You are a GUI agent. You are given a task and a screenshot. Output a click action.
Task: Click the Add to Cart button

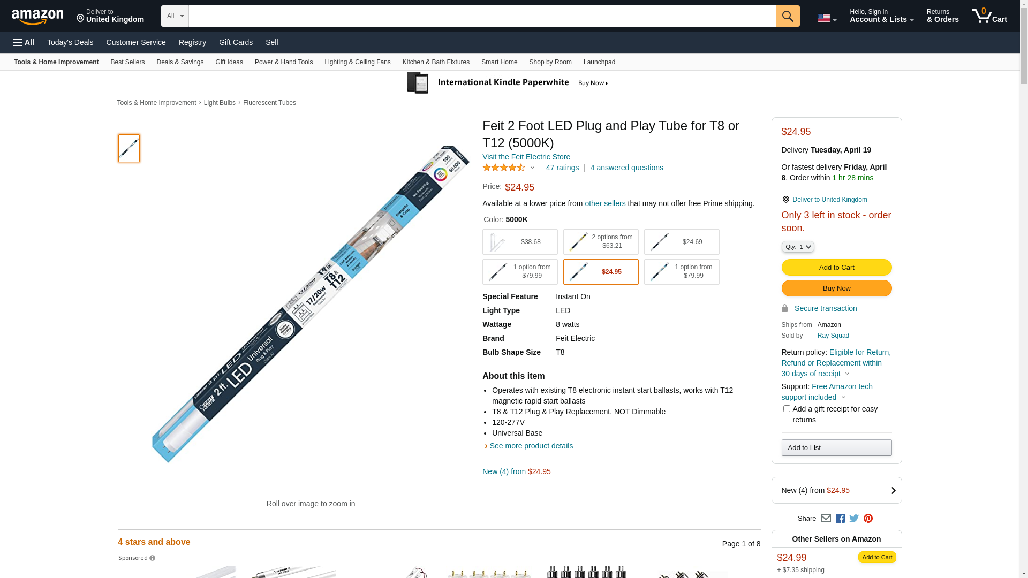pyautogui.click(x=836, y=267)
